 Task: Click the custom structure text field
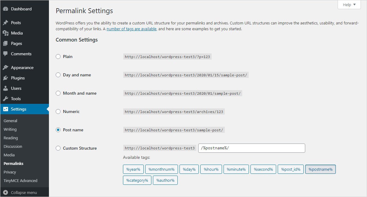251,148
